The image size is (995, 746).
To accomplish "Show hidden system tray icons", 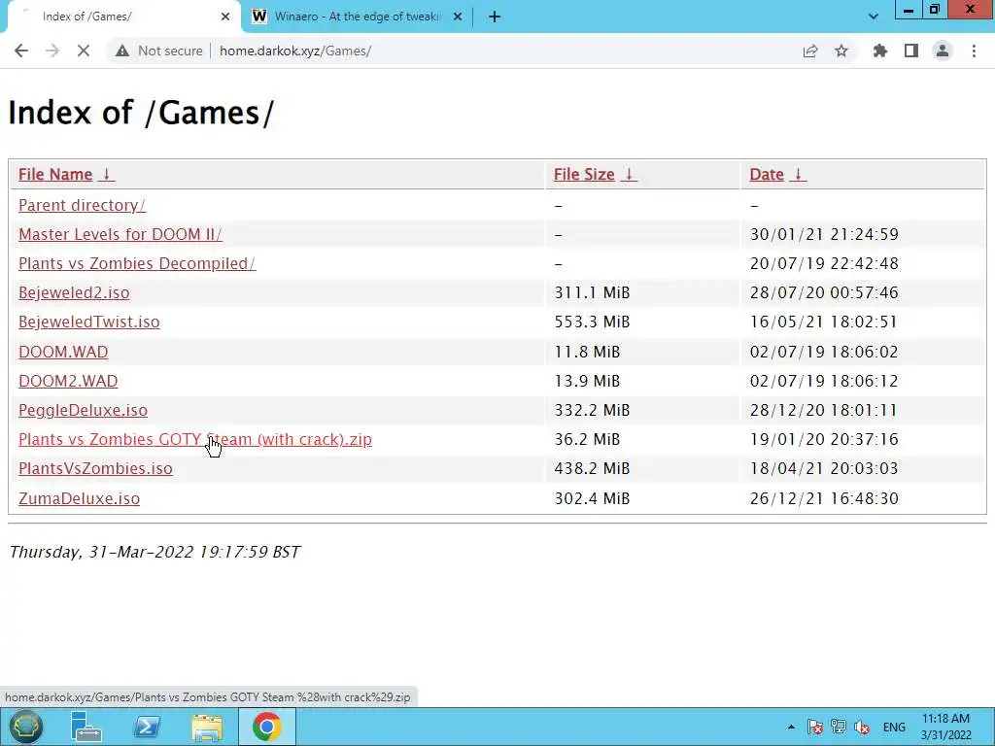I will (791, 727).
